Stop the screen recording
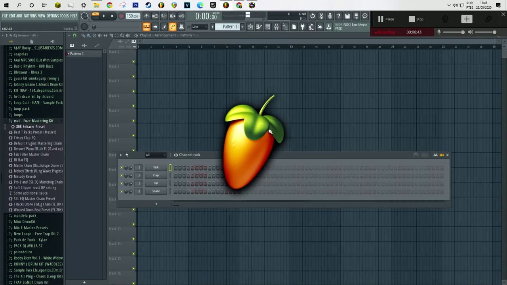Viewport: 507px width, 285px height. point(416,19)
